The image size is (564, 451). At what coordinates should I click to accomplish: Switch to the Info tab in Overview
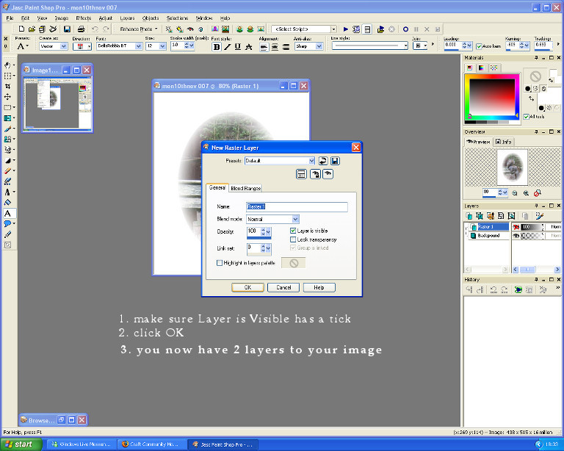(503, 142)
